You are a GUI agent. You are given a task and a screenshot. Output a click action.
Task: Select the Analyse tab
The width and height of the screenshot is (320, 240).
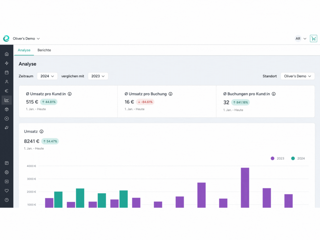click(24, 50)
